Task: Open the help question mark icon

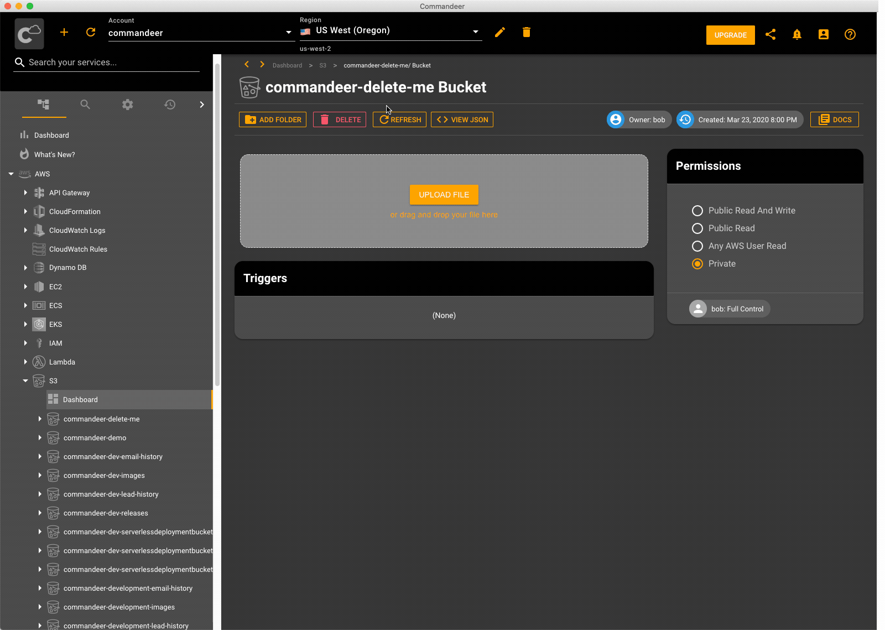Action: pos(850,34)
